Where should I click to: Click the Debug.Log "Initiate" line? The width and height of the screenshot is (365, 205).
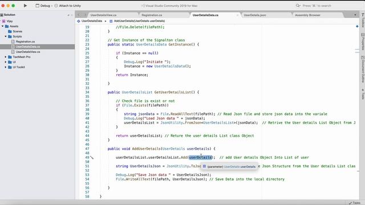pos(147,62)
